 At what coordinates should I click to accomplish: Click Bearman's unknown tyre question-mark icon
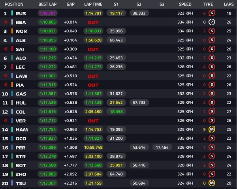[212, 22]
